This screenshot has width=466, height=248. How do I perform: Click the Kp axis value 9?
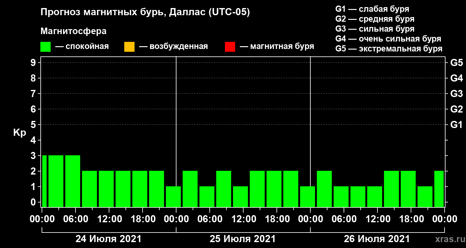(34, 63)
